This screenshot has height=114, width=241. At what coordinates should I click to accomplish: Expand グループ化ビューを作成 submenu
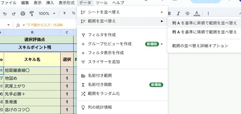pos(122,44)
